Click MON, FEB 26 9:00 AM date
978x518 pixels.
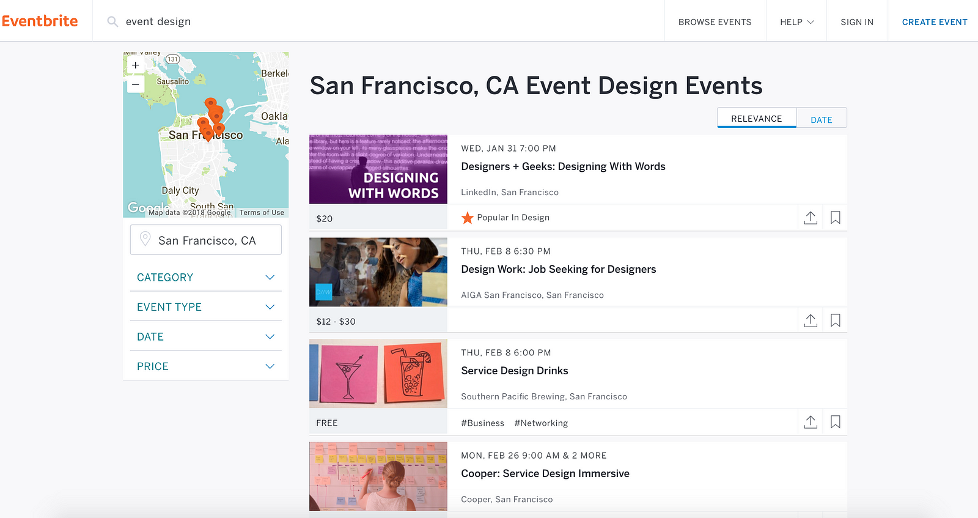[534, 455]
